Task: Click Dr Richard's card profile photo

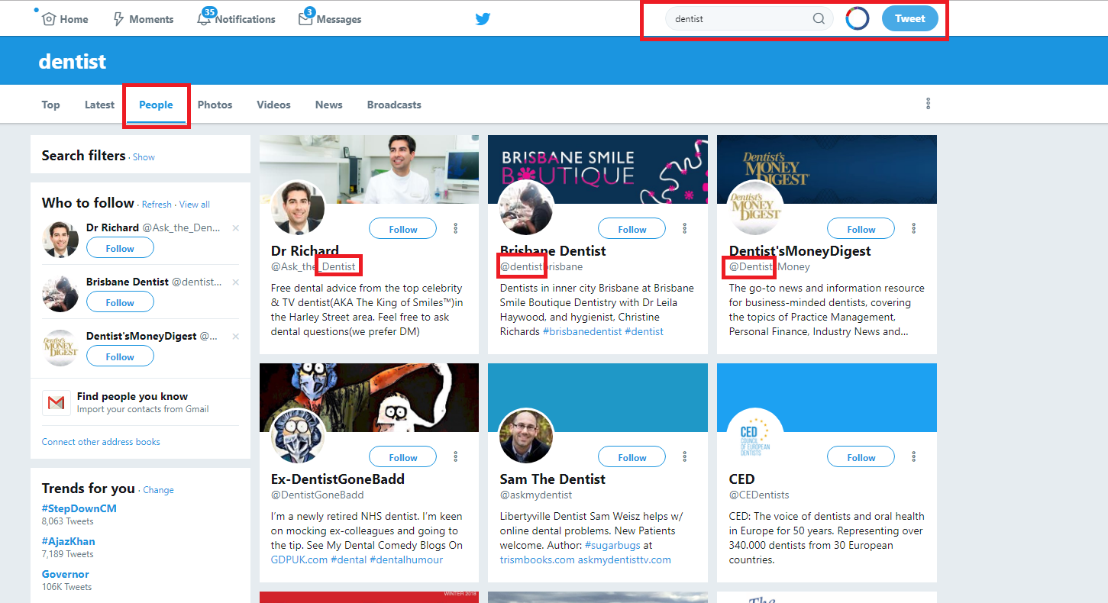Action: pyautogui.click(x=298, y=208)
